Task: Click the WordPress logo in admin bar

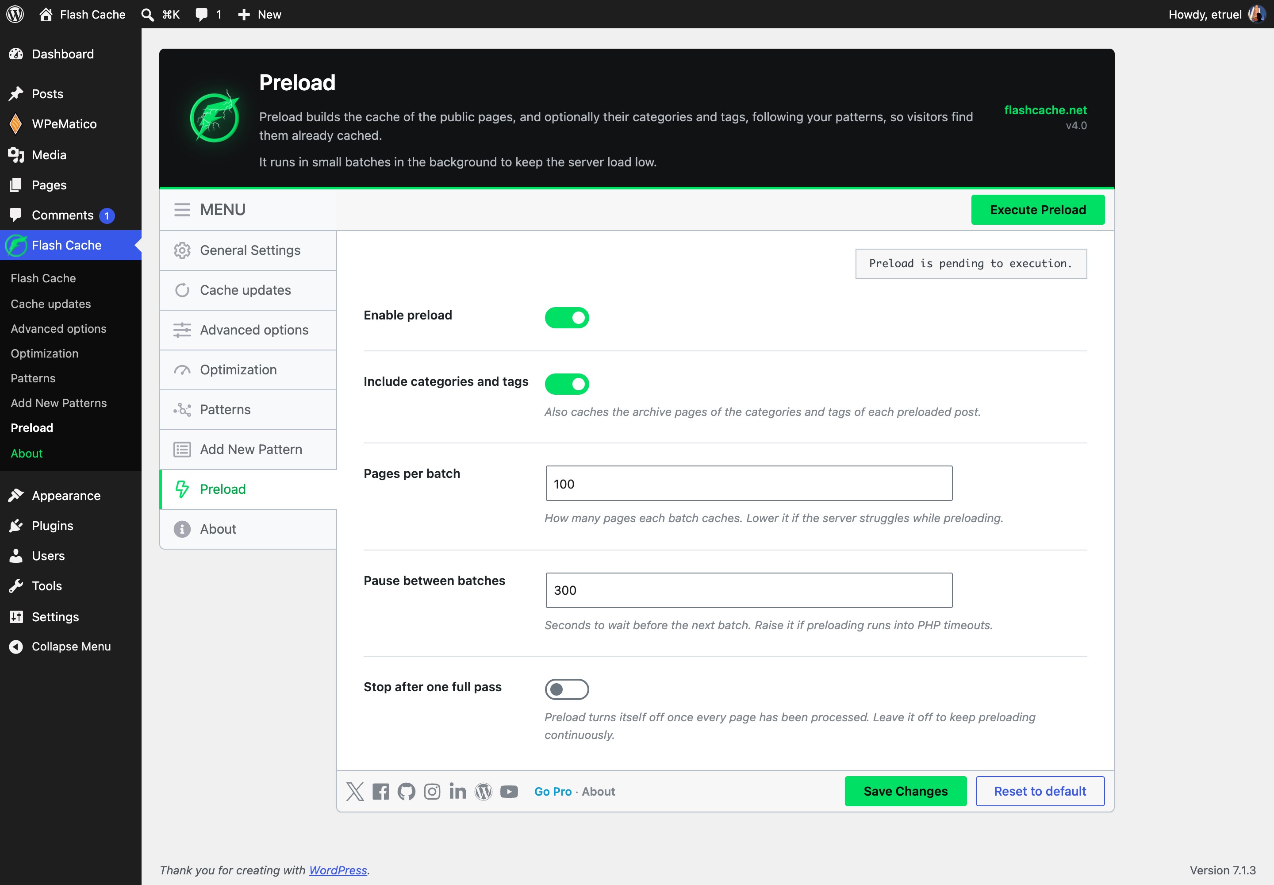Action: coord(15,15)
